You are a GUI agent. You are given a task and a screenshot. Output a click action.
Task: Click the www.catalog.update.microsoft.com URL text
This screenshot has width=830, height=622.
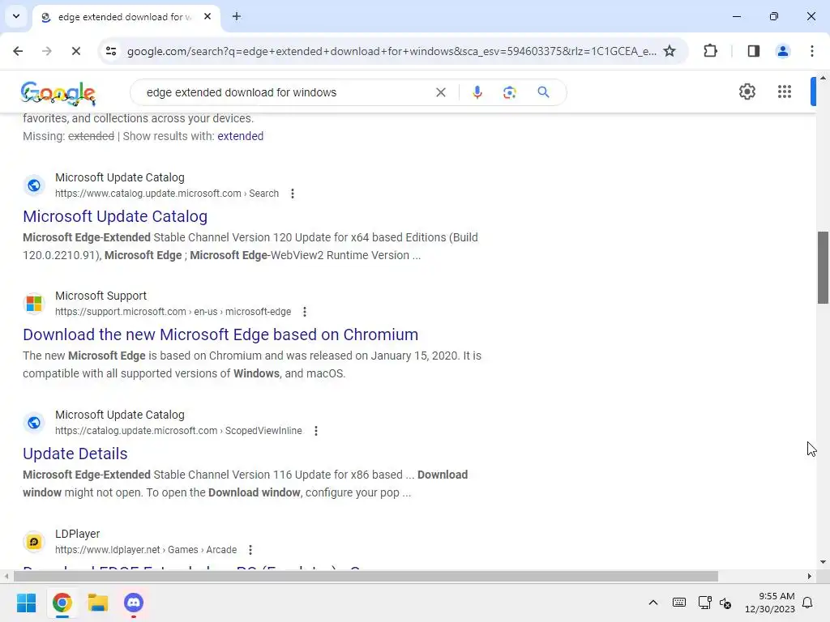click(x=167, y=194)
